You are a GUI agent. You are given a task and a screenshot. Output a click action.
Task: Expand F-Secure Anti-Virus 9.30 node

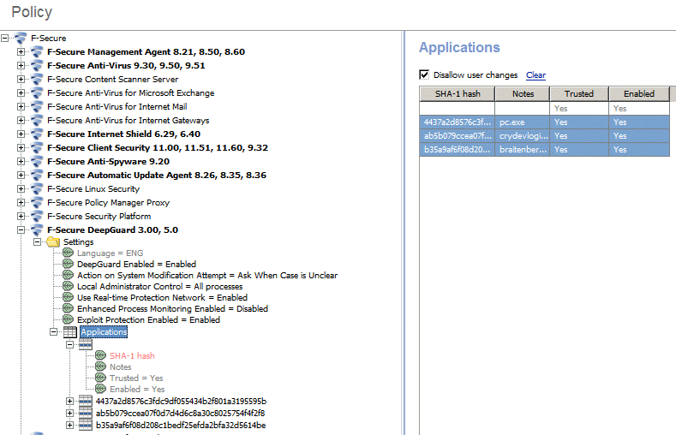[21, 66]
